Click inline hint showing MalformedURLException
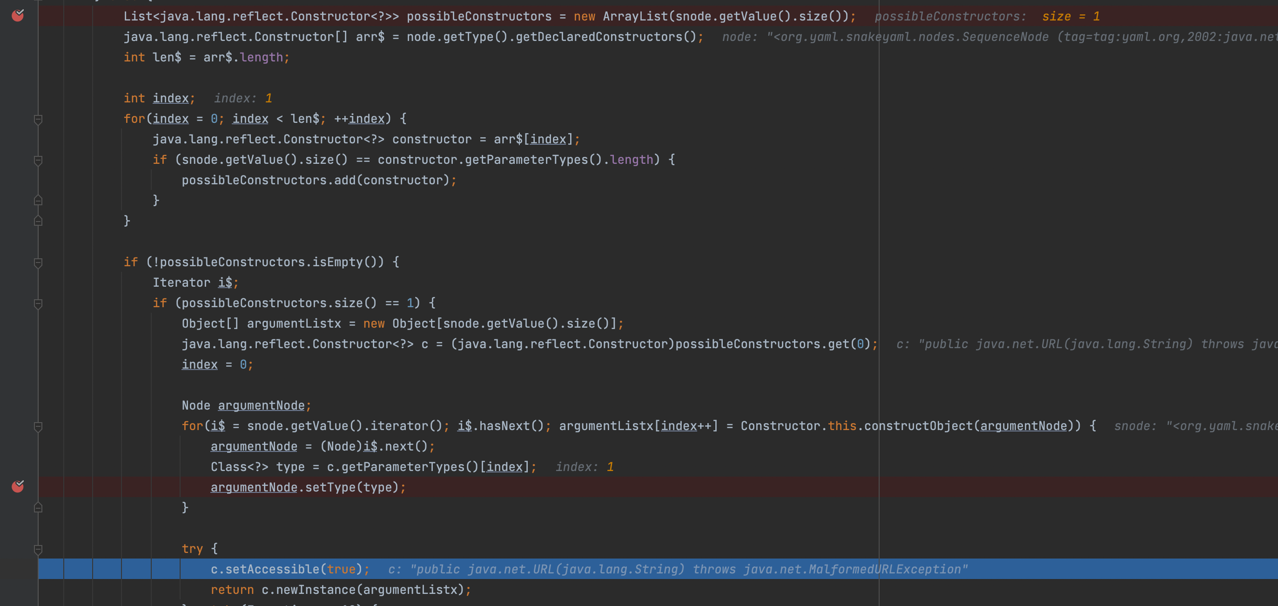Screen dimensions: 1278x606 678,569
